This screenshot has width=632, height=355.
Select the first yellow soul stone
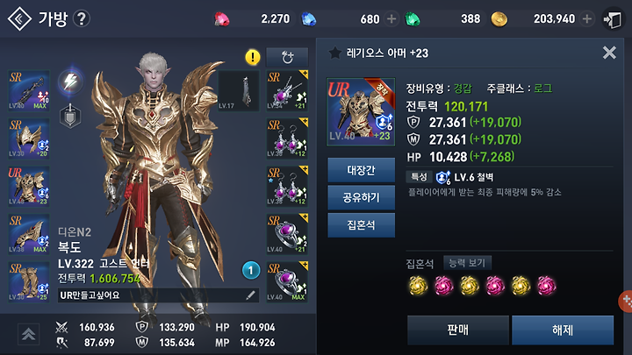418,286
